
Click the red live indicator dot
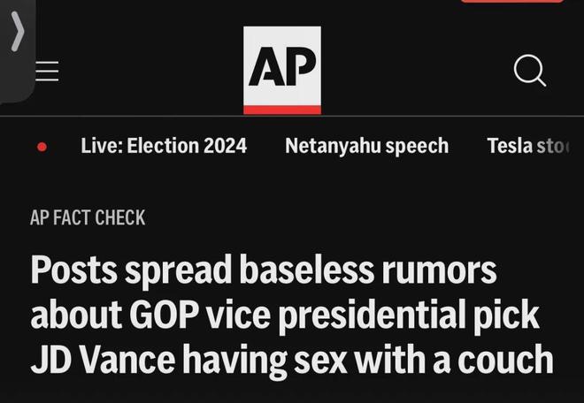(42, 147)
